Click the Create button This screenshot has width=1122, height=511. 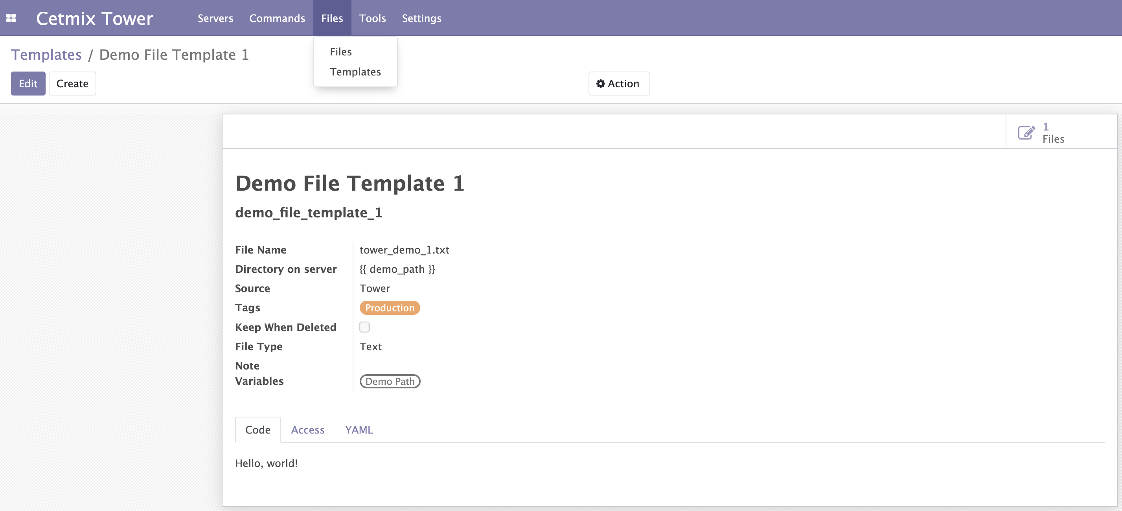(72, 84)
